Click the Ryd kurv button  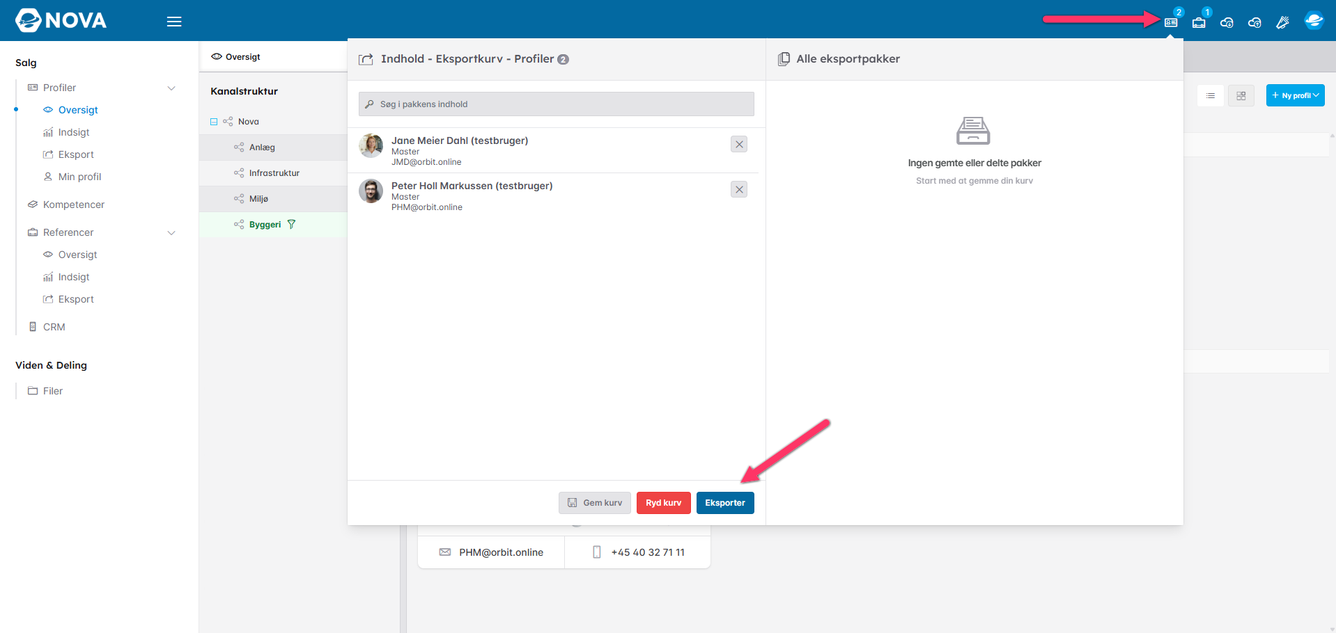[x=663, y=503]
